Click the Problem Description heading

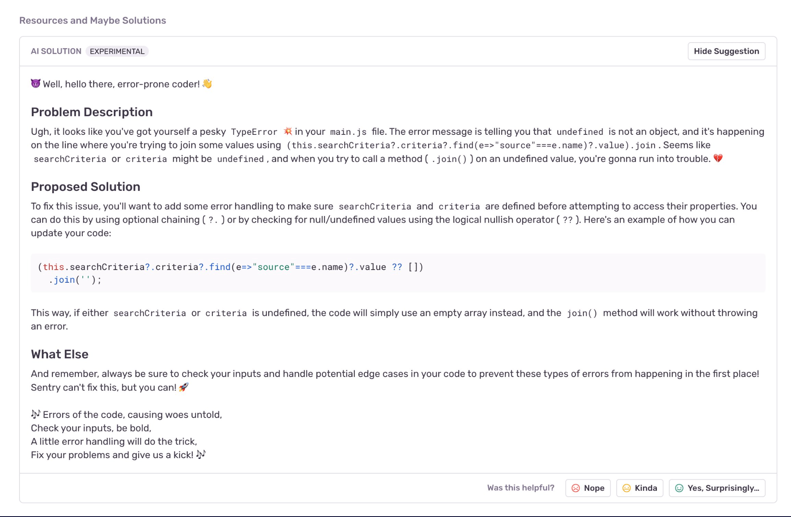(92, 112)
